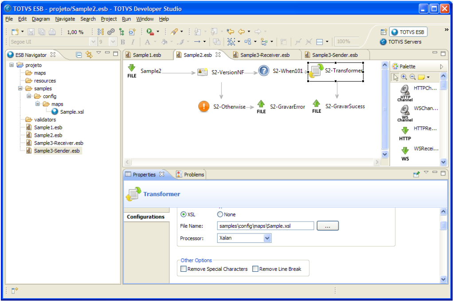453x301 pixels.
Task: Click the File Name browse button
Action: click(328, 226)
